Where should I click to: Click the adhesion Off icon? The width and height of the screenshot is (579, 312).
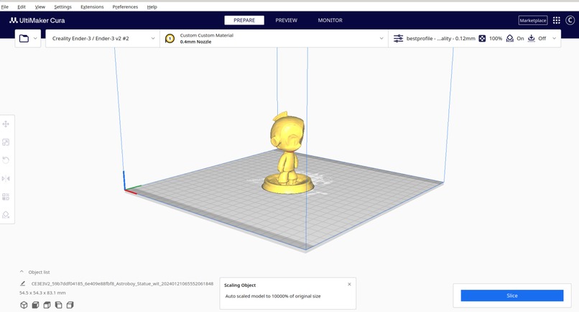point(532,38)
